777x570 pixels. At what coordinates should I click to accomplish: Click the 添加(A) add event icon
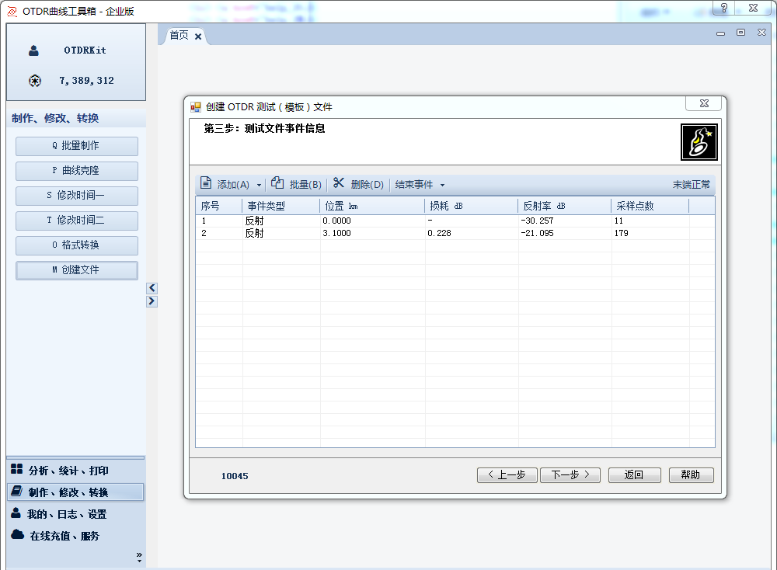pos(207,183)
